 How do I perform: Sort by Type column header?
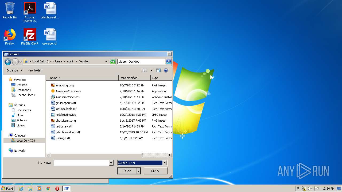pos(161,78)
